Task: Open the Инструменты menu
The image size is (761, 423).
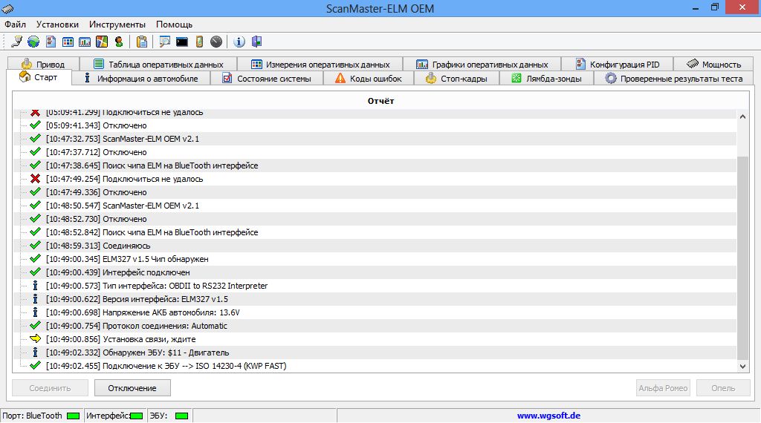Action: tap(117, 24)
